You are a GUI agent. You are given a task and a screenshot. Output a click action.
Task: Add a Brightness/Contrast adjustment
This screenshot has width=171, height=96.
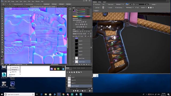click(x=77, y=22)
